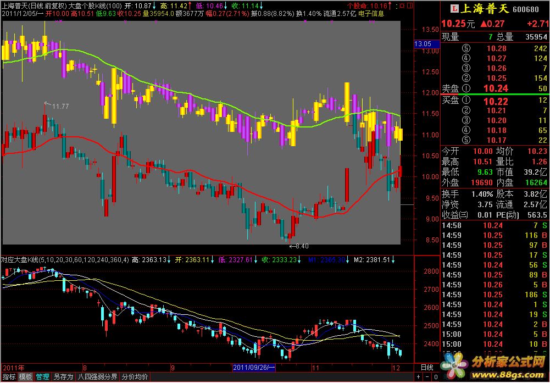Click the minus zoom button at bottom right
550x383 pixels.
[x=427, y=378]
